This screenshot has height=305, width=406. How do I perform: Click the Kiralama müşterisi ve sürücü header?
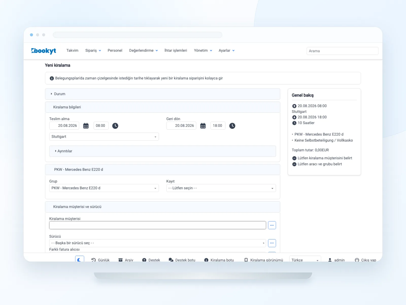coord(162,207)
